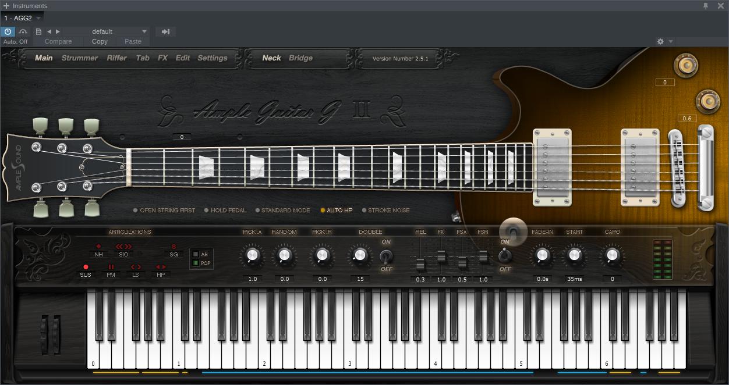Select the SG articulation
This screenshot has width=729, height=385.
[174, 251]
